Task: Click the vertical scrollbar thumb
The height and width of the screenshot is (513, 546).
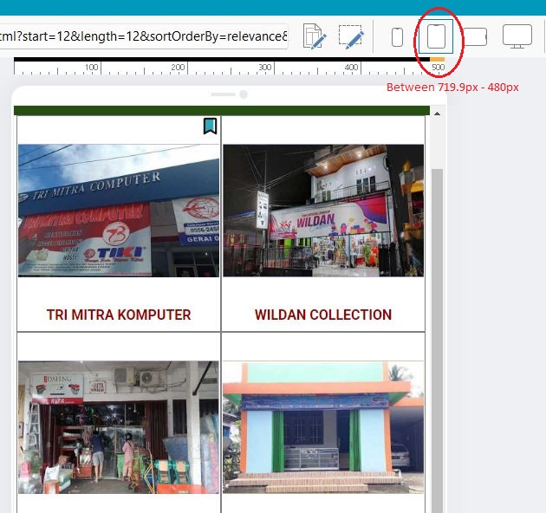Action: coord(437,341)
